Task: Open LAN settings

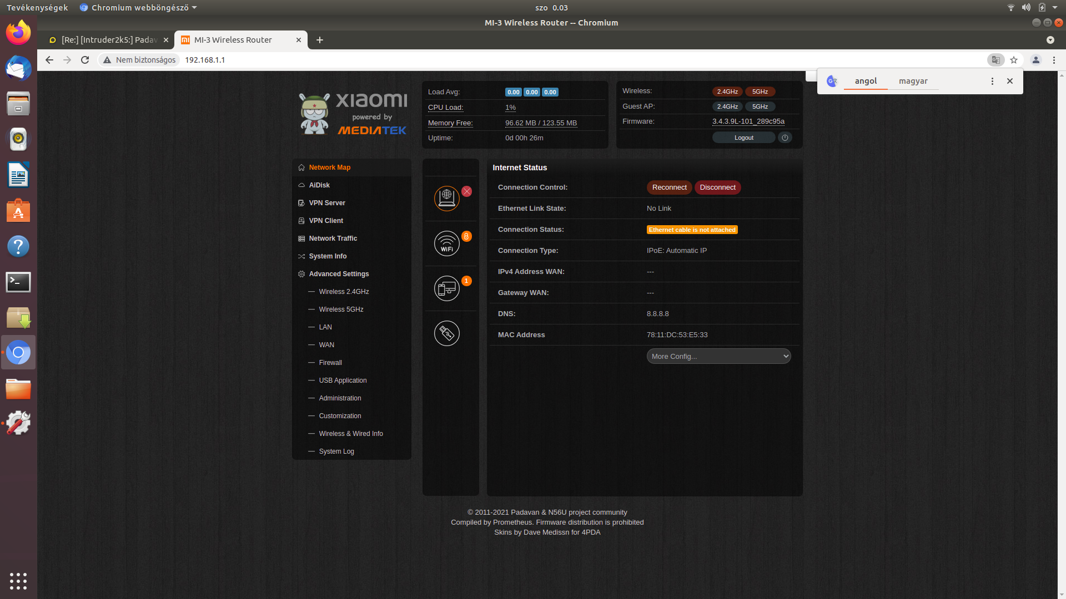Action: click(x=325, y=327)
